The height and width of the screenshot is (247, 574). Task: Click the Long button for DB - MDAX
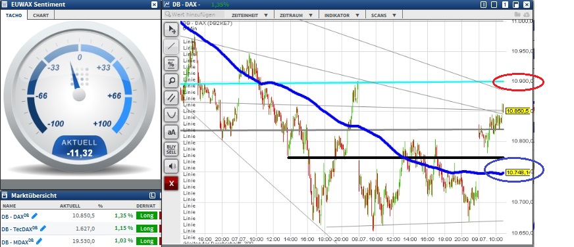click(x=147, y=241)
